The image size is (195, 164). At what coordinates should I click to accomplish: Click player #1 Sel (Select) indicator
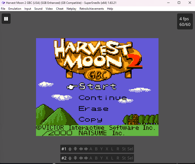[x=130, y=149]
